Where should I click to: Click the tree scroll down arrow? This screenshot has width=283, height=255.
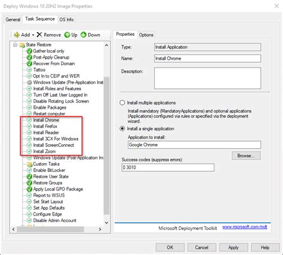[106, 223]
